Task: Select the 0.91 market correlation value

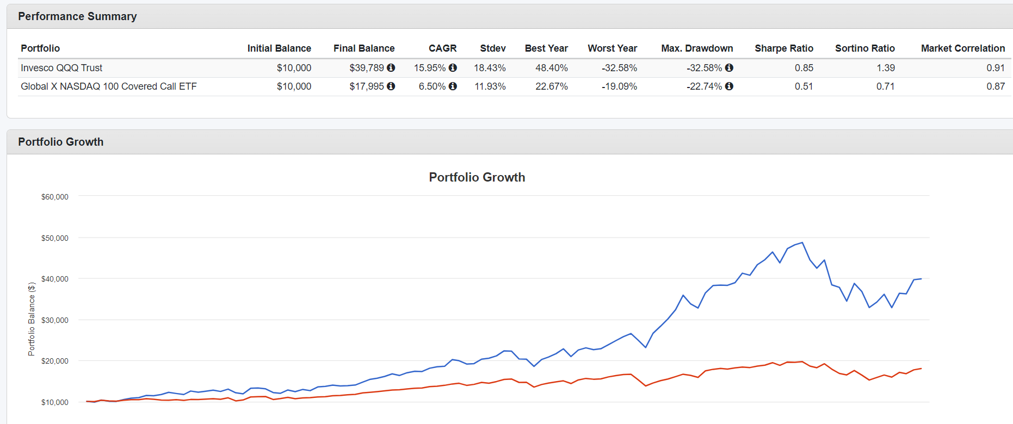Action: pos(996,68)
